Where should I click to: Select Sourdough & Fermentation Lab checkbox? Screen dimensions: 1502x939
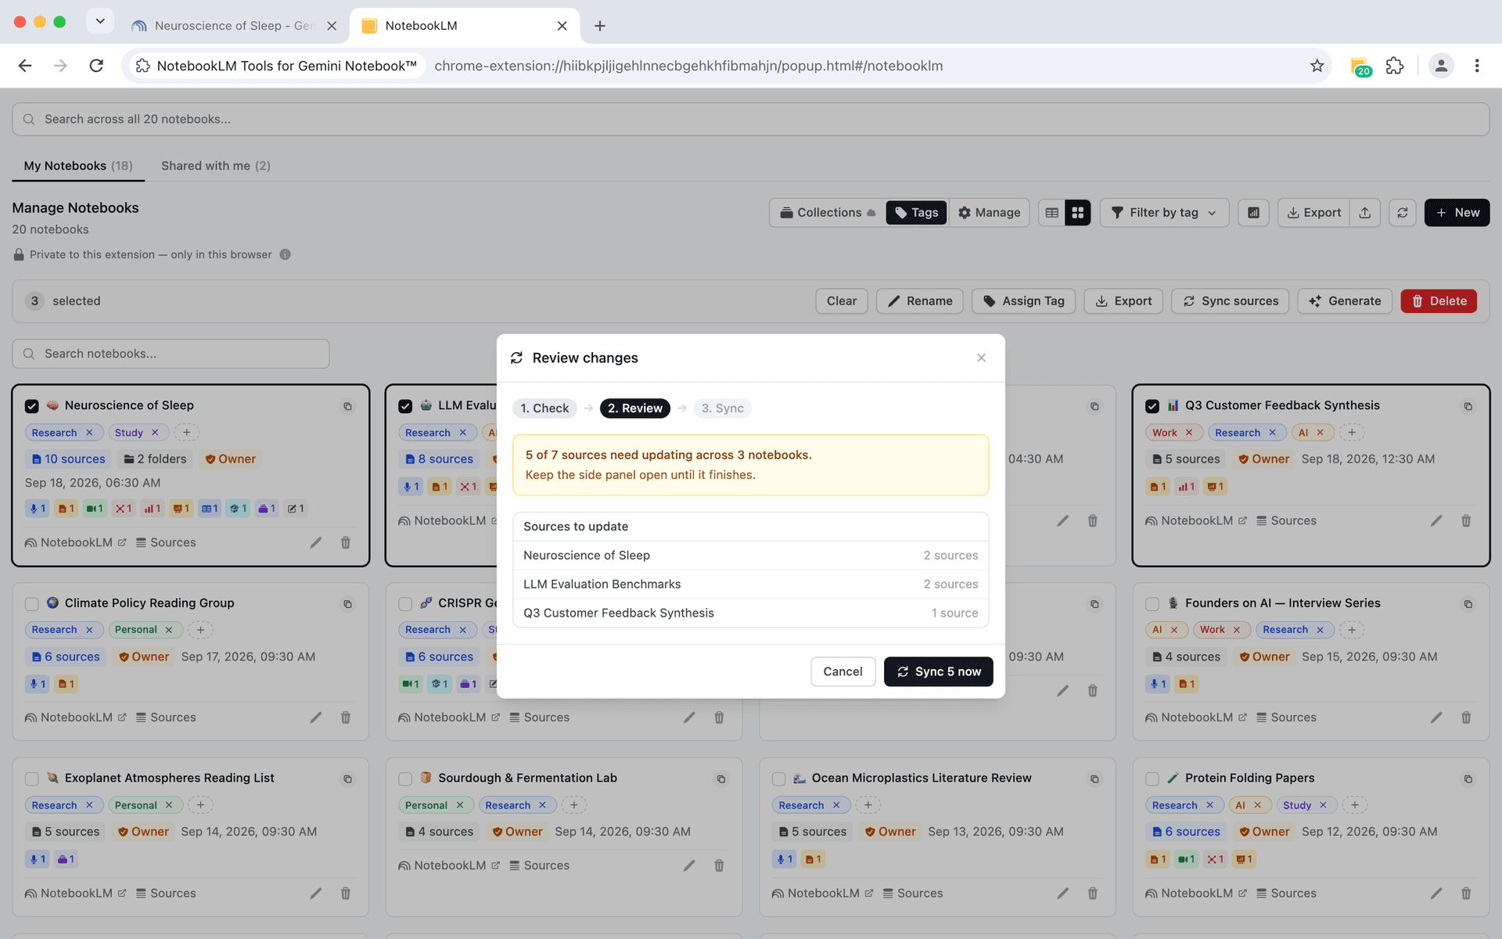pyautogui.click(x=405, y=779)
